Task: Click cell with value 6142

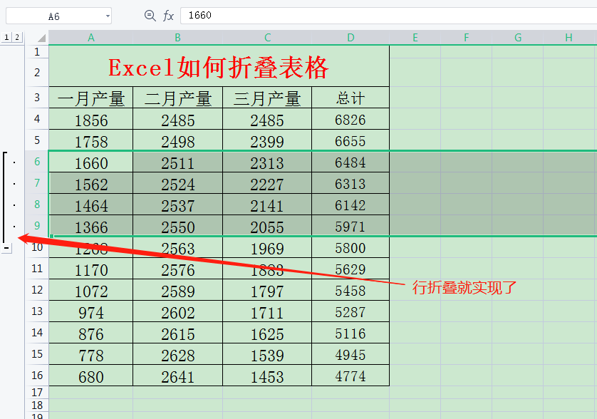Action: coord(351,205)
